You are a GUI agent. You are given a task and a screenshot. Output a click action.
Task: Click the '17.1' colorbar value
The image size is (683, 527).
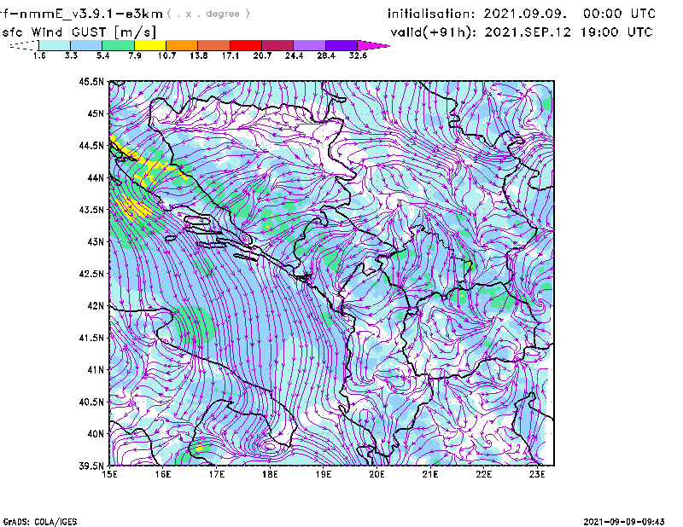(231, 55)
